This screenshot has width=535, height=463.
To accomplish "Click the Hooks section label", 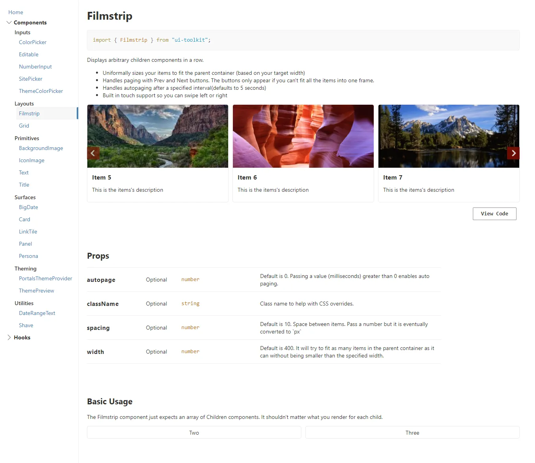I will 22,337.
